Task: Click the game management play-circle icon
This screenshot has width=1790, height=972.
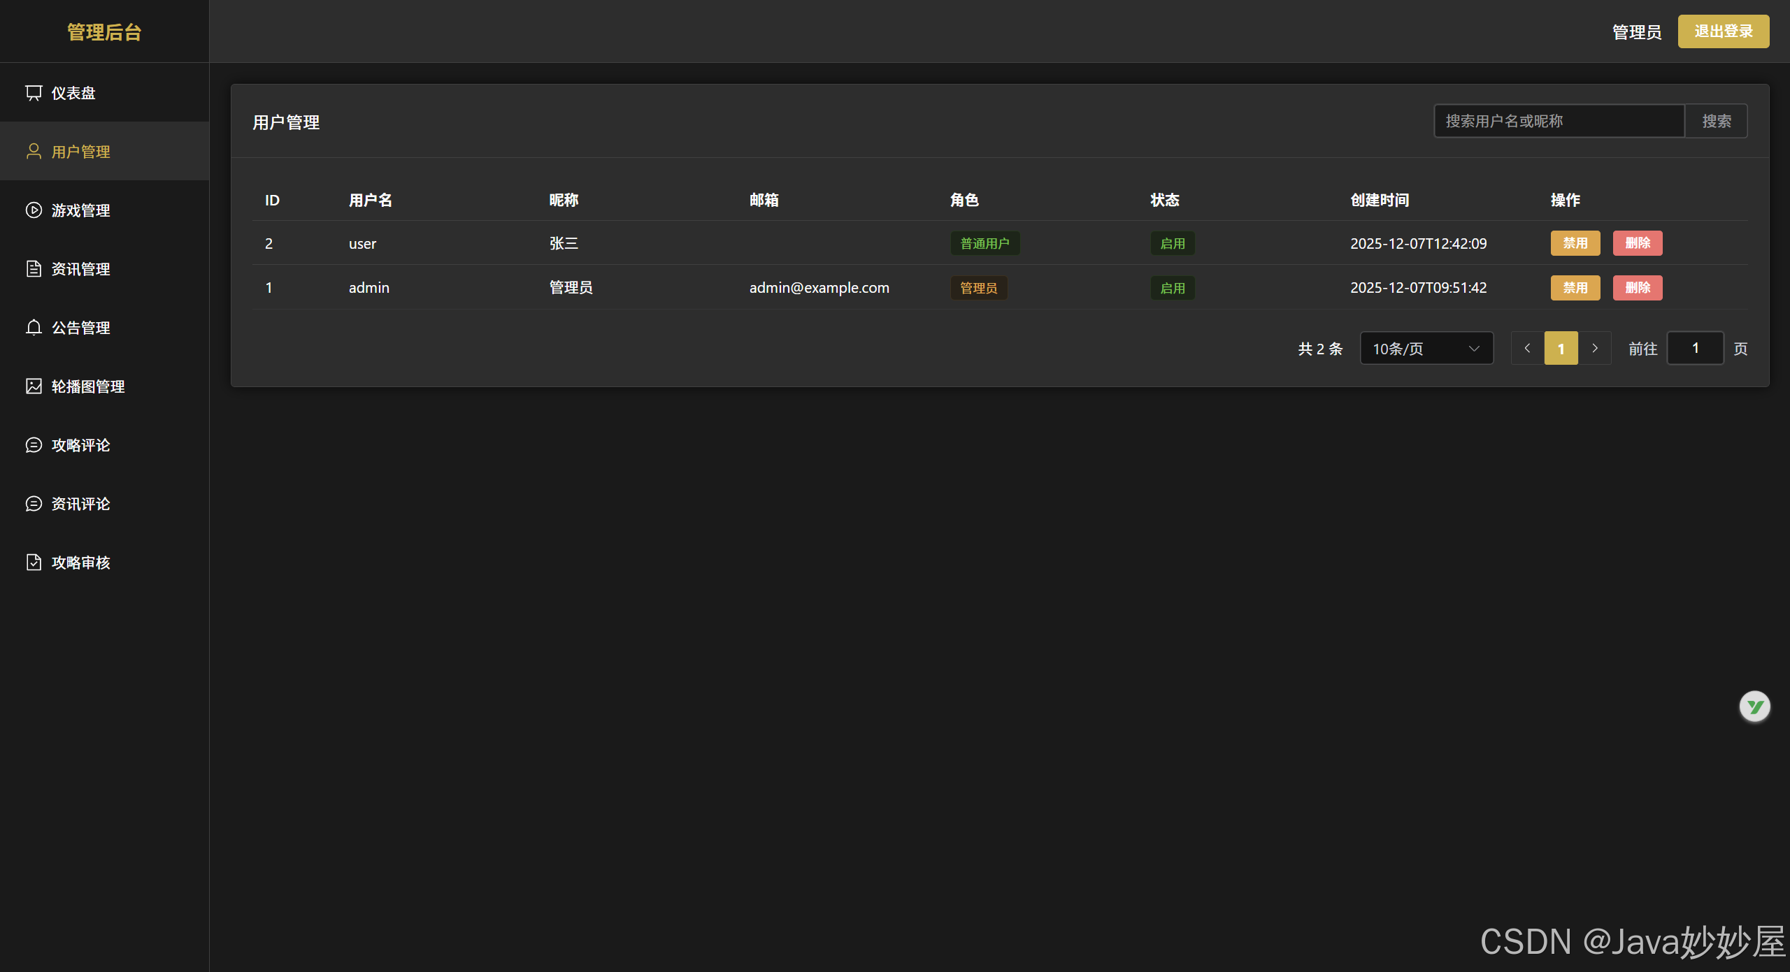Action: tap(34, 210)
